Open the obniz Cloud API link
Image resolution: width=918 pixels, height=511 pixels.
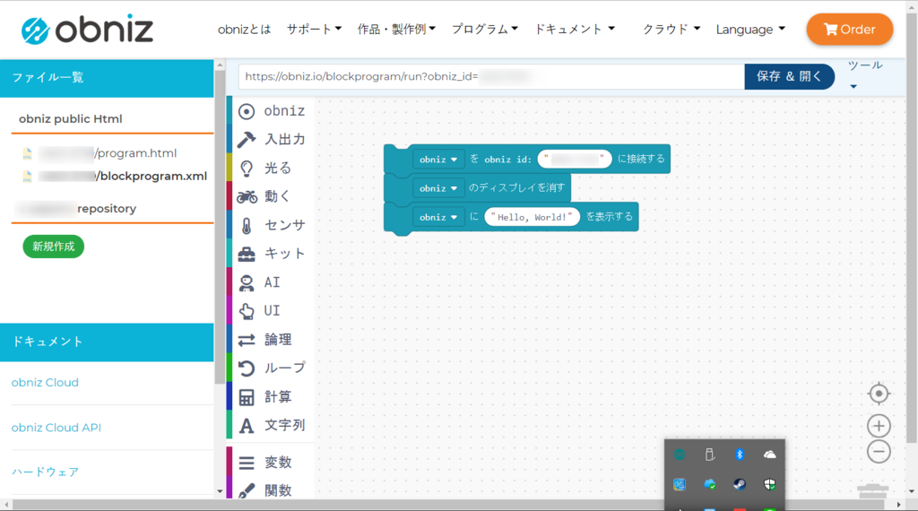[56, 428]
